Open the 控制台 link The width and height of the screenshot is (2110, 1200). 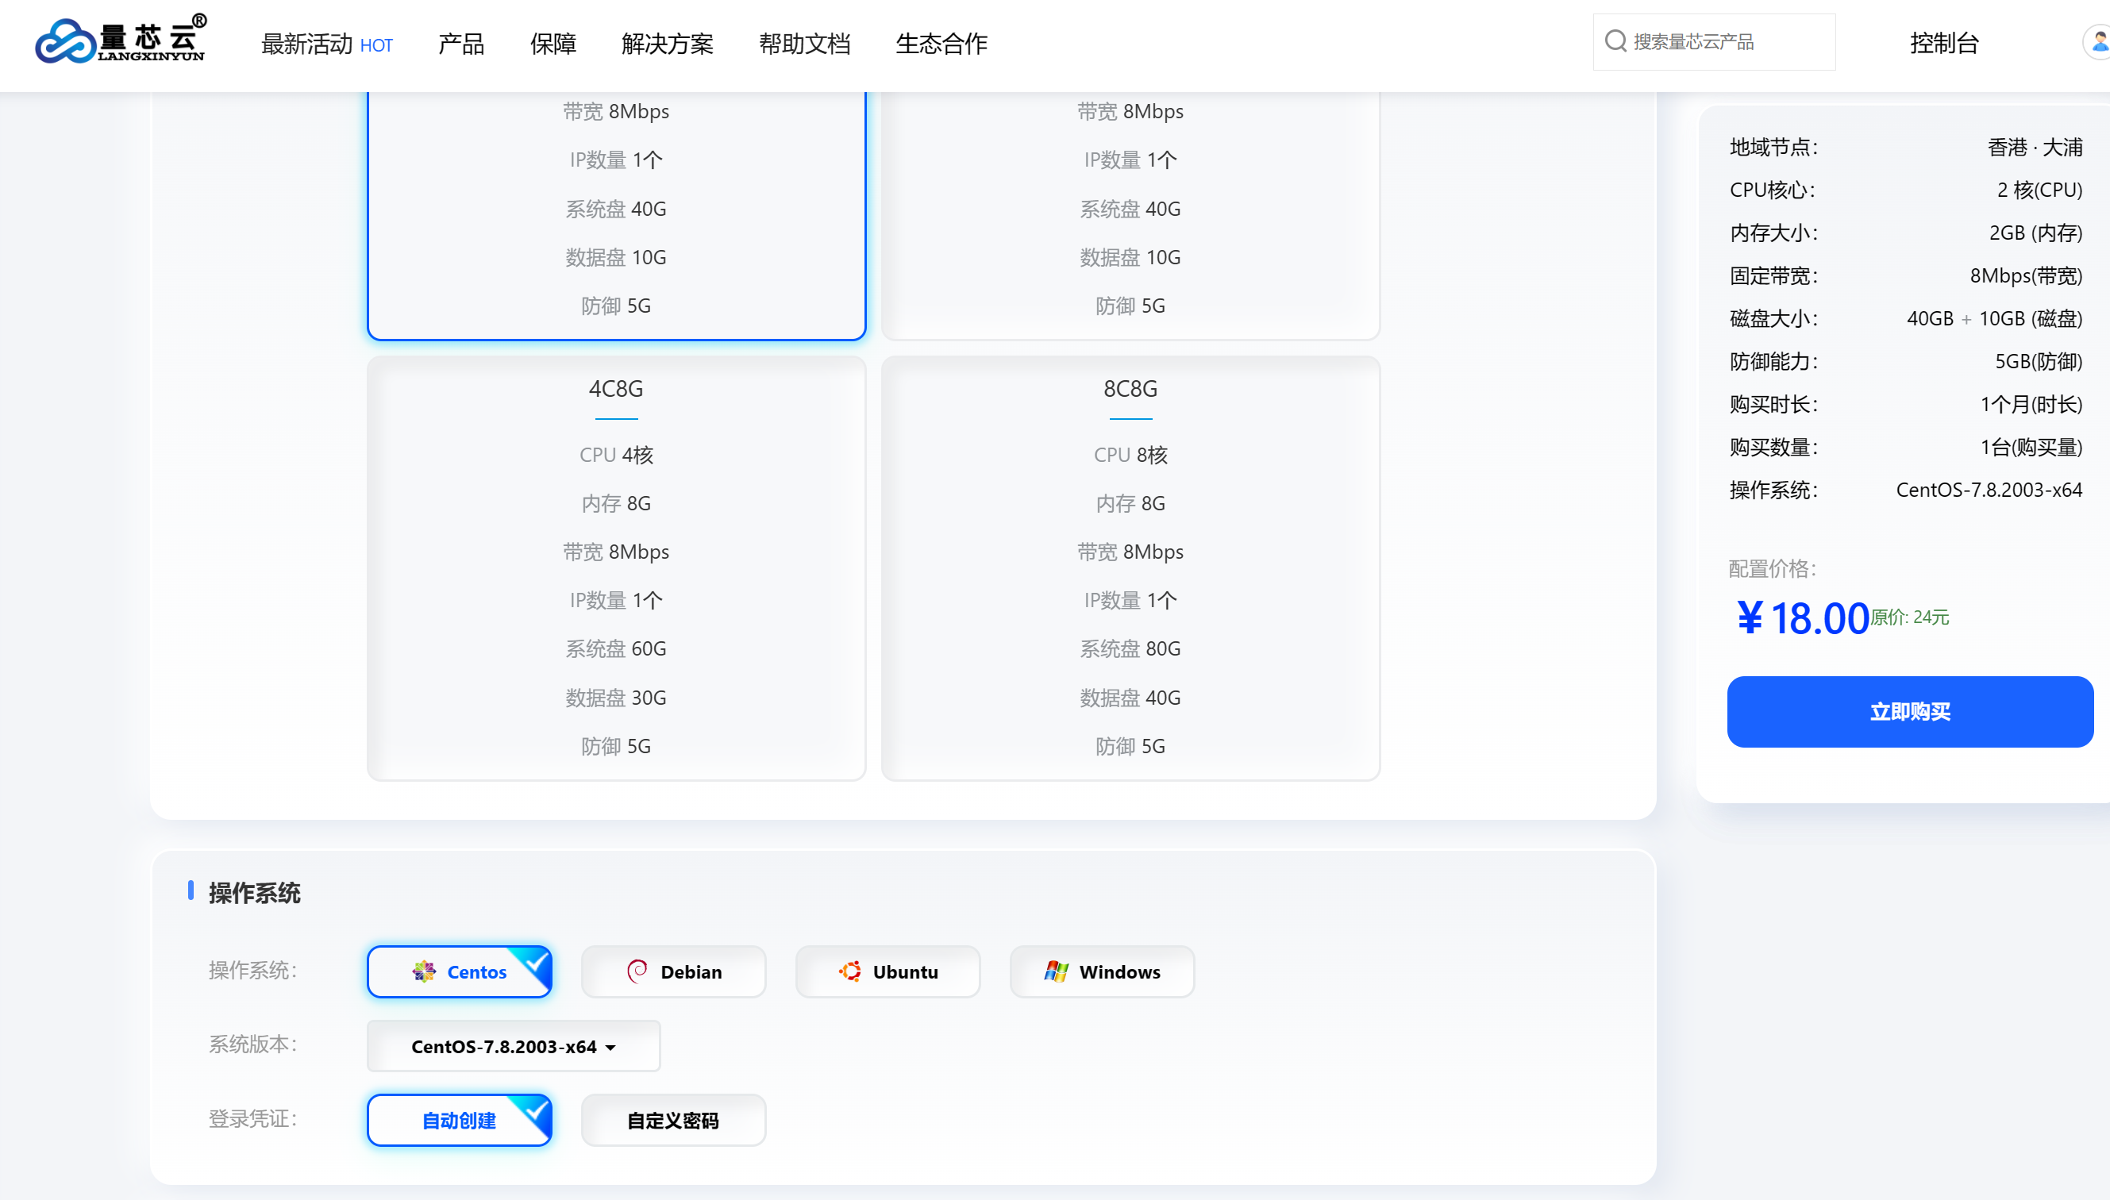click(x=1943, y=43)
